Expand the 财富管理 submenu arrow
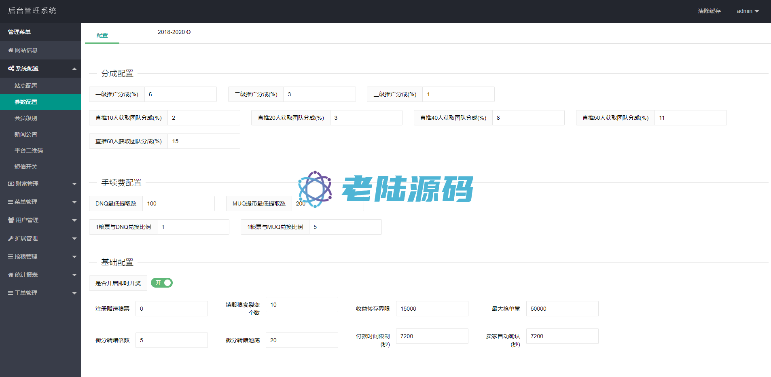The image size is (771, 377). pyautogui.click(x=74, y=184)
